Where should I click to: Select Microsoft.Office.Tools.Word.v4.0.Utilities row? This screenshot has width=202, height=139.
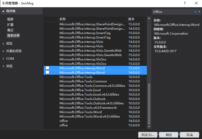[95, 116]
